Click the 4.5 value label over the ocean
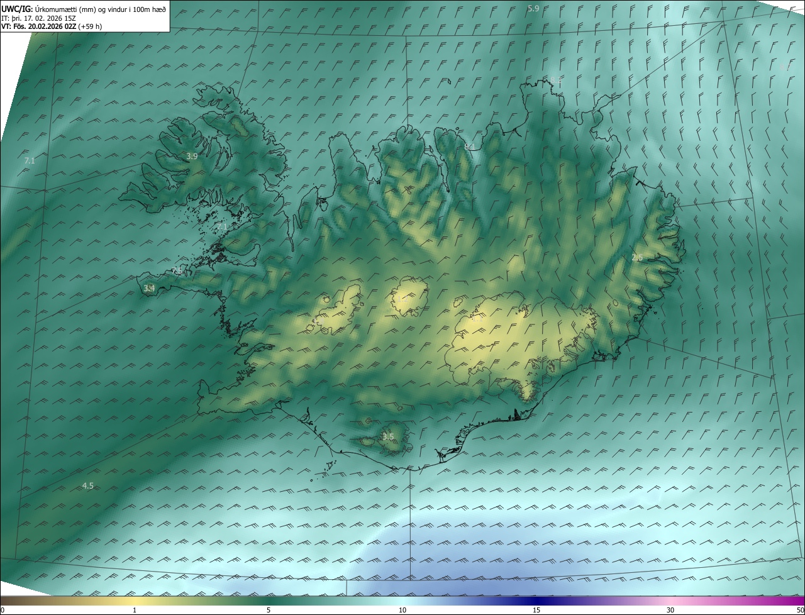 click(87, 485)
